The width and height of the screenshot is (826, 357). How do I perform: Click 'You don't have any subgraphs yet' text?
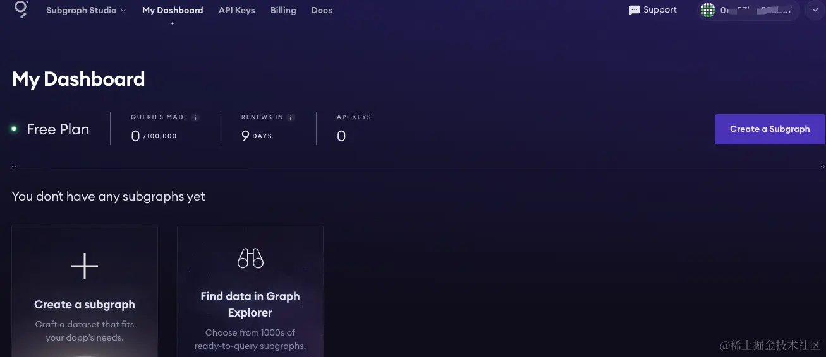pyautogui.click(x=108, y=196)
